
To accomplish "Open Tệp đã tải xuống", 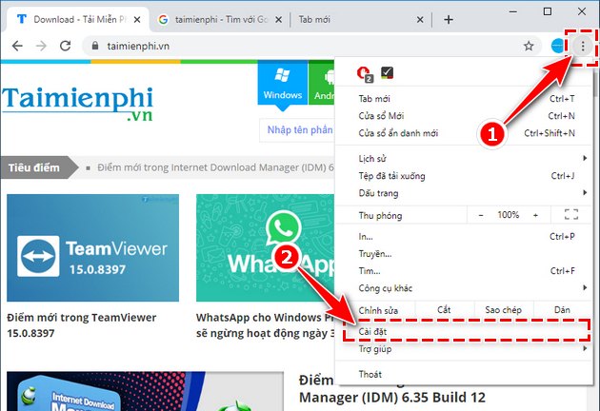I will point(464,176).
